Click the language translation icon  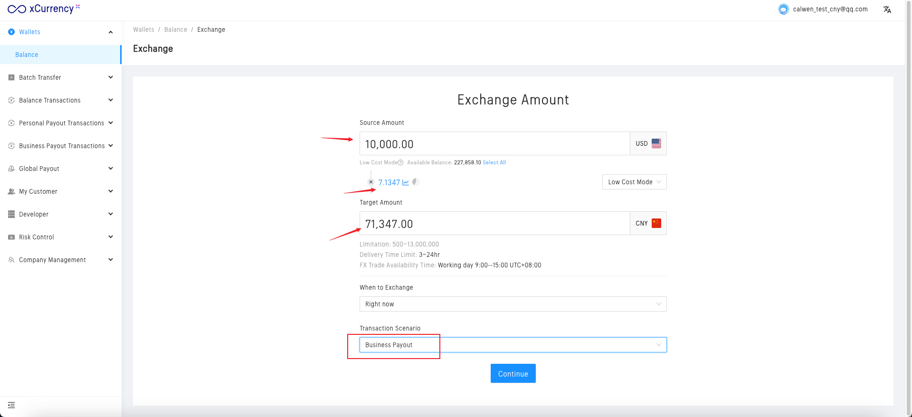(x=887, y=9)
